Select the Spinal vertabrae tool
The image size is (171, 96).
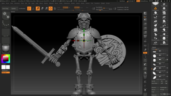click(164, 34)
